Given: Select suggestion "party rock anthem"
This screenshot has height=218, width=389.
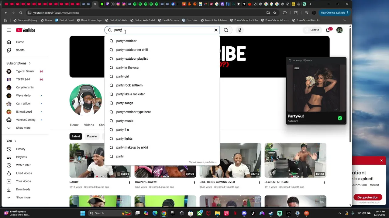Looking at the screenshot, I should click(x=162, y=85).
